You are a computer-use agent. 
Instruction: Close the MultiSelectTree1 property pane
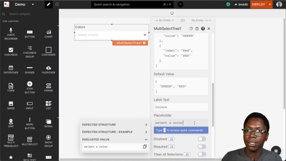point(209,29)
